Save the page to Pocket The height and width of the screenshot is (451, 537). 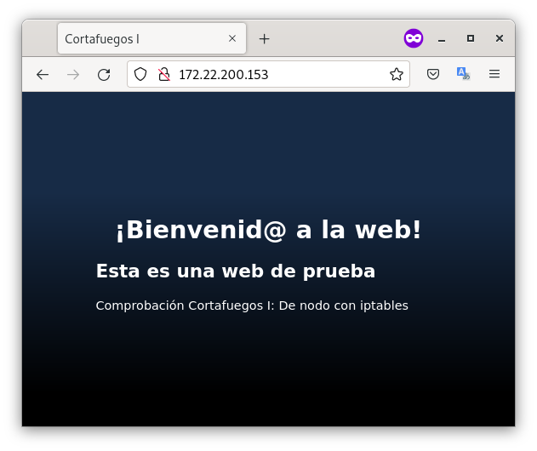pyautogui.click(x=433, y=75)
